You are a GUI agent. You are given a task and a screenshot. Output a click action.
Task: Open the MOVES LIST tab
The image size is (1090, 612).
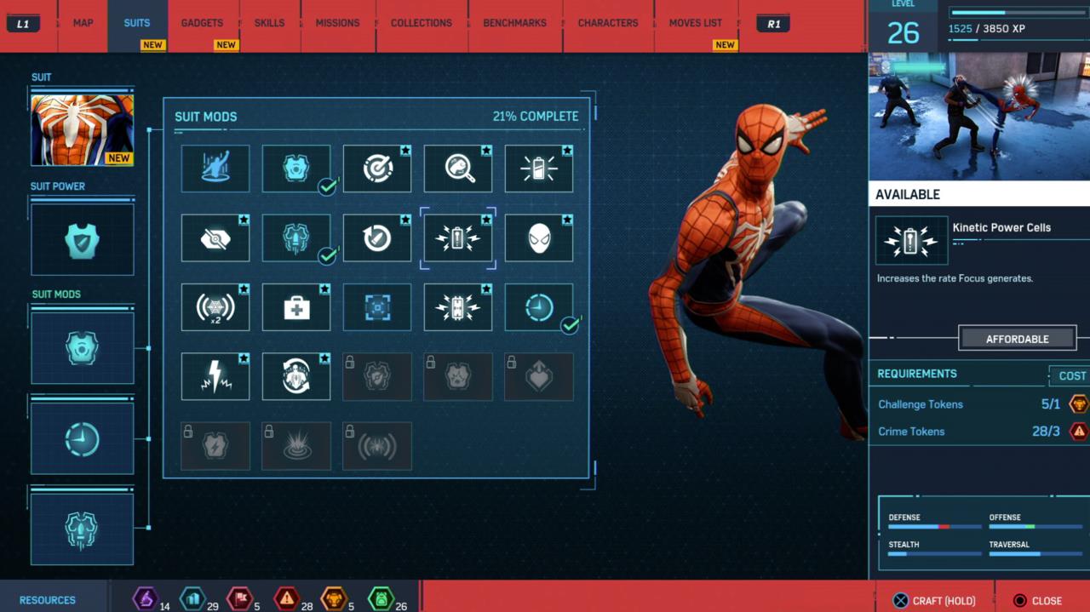pos(695,23)
